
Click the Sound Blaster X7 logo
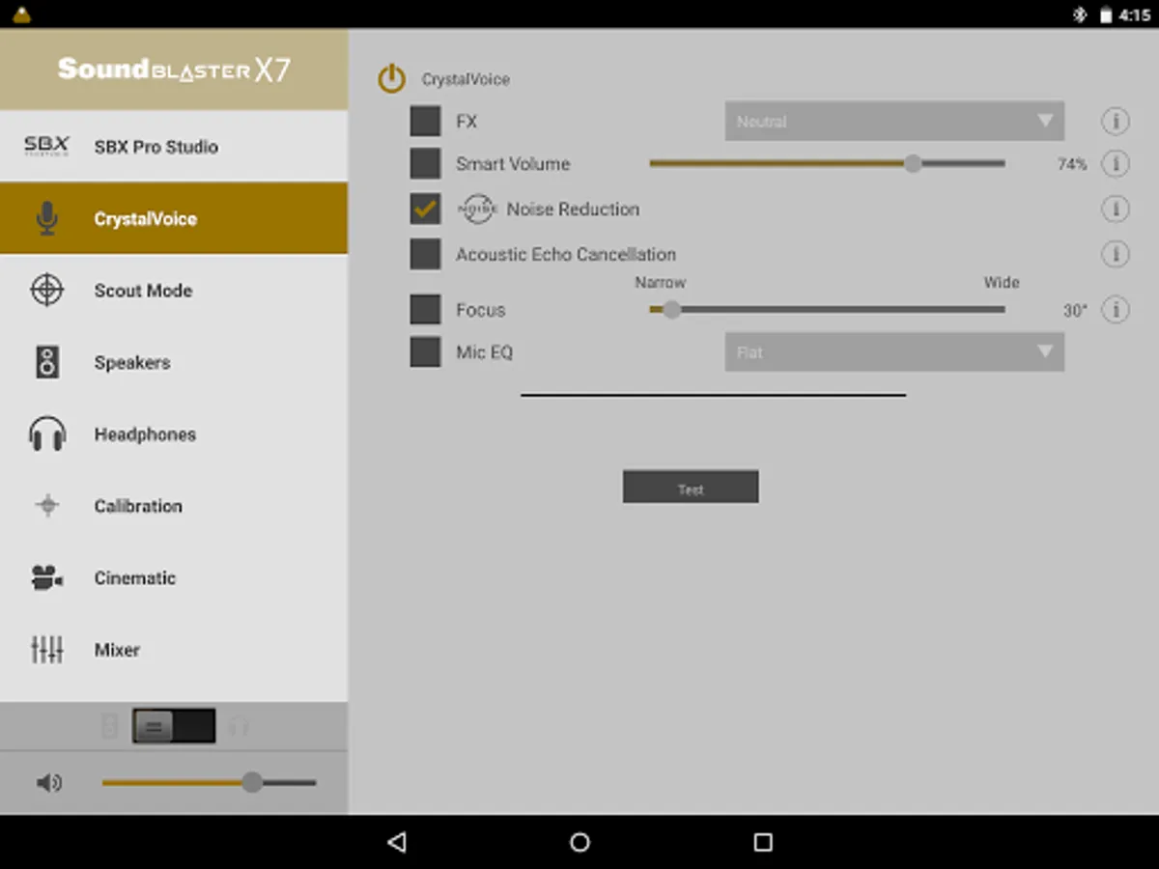tap(174, 70)
